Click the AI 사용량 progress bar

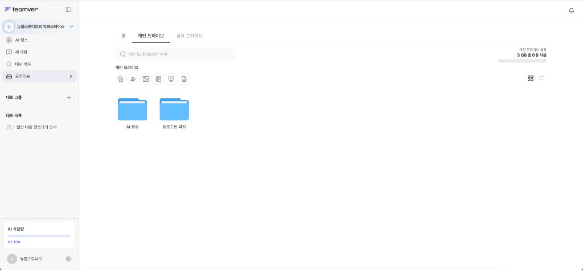39,236
